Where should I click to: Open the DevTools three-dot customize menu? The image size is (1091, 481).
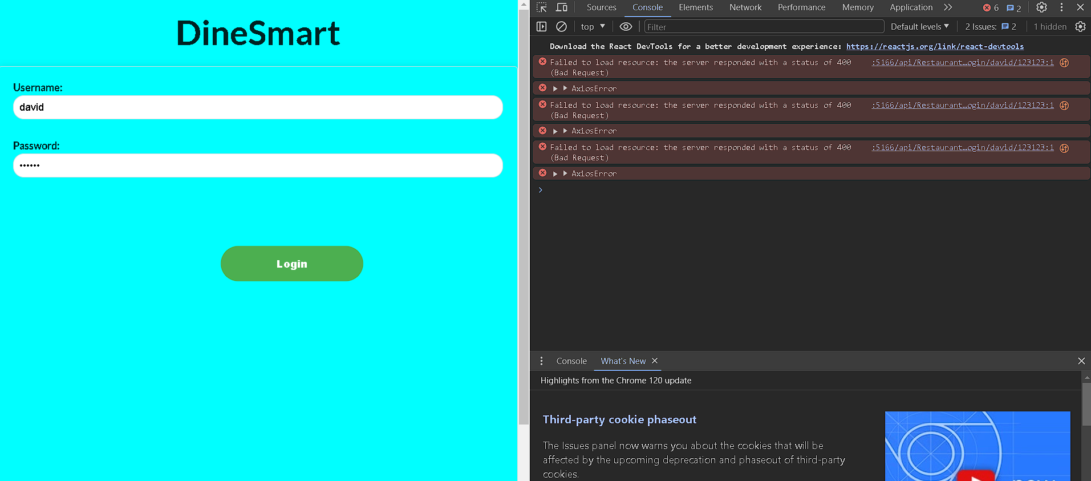tap(1061, 7)
